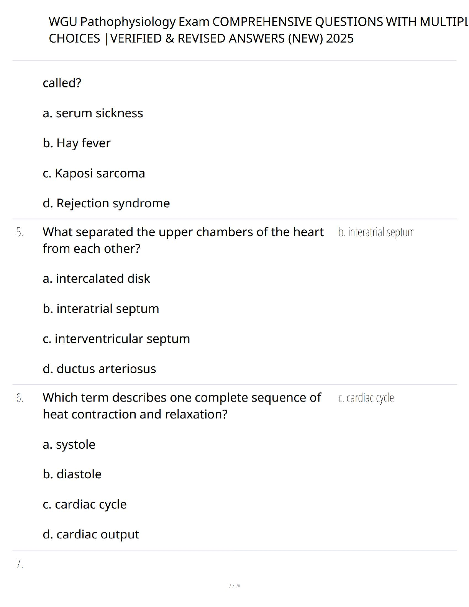
Task: Select option 'a. intercalated disk'
Action: (96, 279)
